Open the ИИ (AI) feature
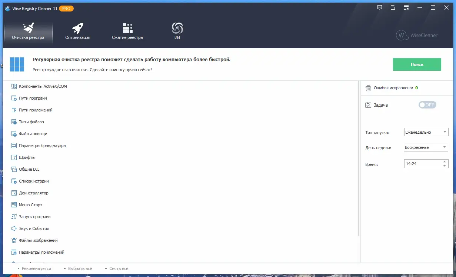 [177, 30]
